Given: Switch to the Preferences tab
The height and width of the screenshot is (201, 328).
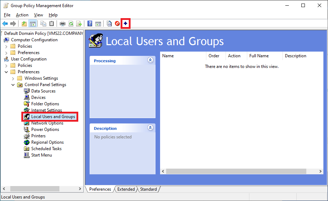Looking at the screenshot, I should (100, 189).
